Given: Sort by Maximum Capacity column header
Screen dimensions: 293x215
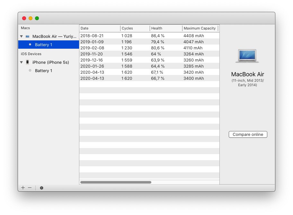Looking at the screenshot, I should coord(200,28).
